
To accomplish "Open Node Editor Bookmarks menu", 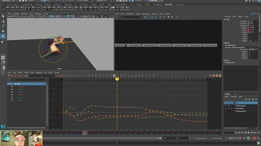I will point(130,14).
